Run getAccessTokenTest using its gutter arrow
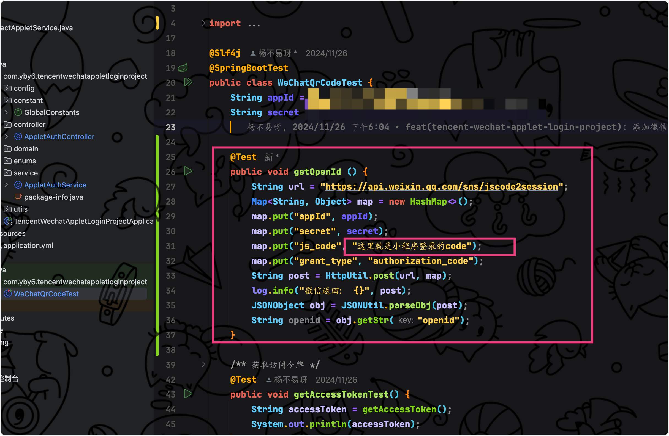669x436 pixels. click(x=188, y=394)
